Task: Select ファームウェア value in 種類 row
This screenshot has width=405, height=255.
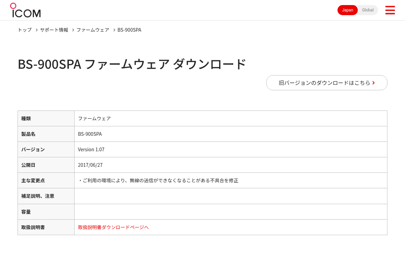Action: tap(94, 118)
